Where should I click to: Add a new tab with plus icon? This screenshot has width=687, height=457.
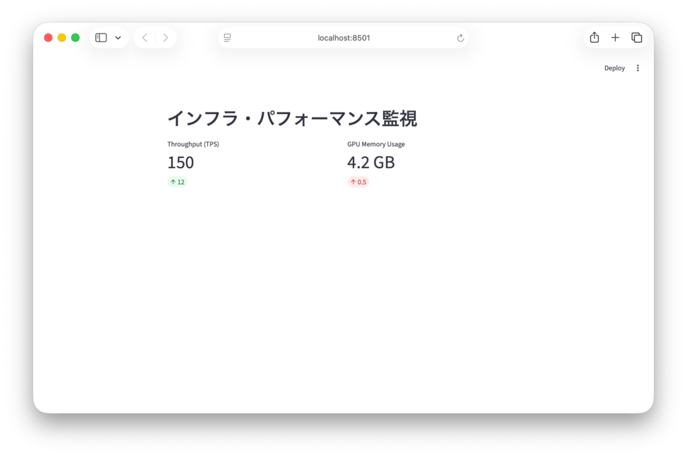(x=615, y=38)
